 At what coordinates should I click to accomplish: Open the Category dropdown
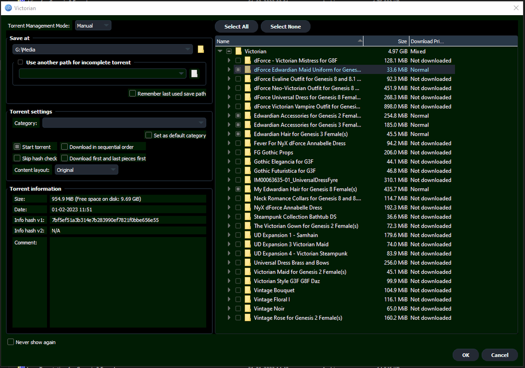(124, 123)
